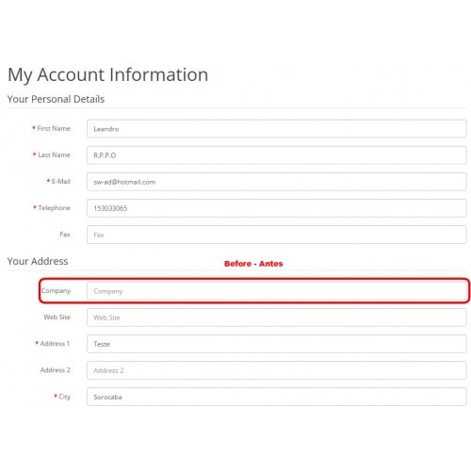Click the Telephone label text

pos(54,208)
